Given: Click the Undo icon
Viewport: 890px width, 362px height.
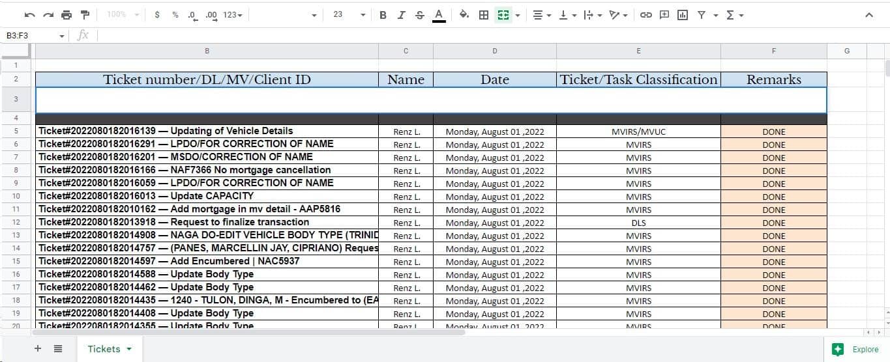Looking at the screenshot, I should [30, 15].
